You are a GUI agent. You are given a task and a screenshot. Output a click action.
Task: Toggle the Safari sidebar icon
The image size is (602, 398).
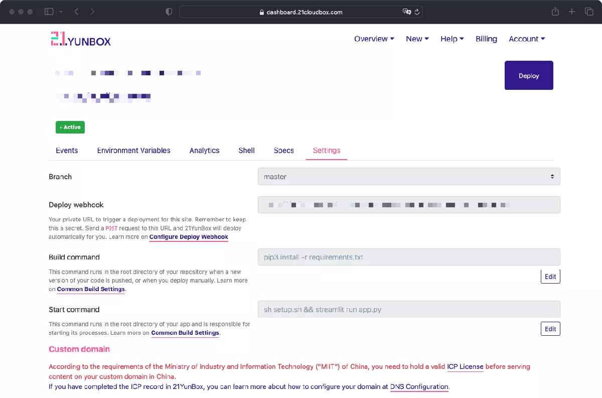pyautogui.click(x=49, y=12)
